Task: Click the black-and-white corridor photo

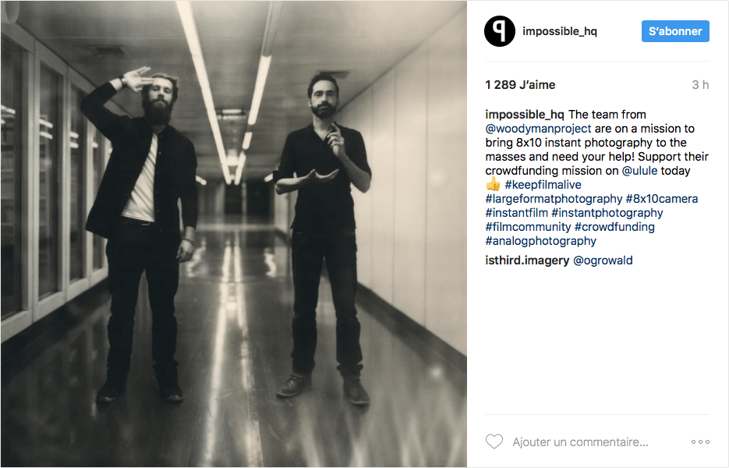Action: (234, 234)
